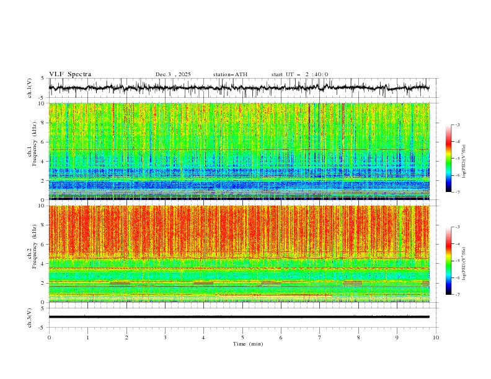Click the "station=ATH" label
The image size is (491, 379).
click(x=230, y=74)
